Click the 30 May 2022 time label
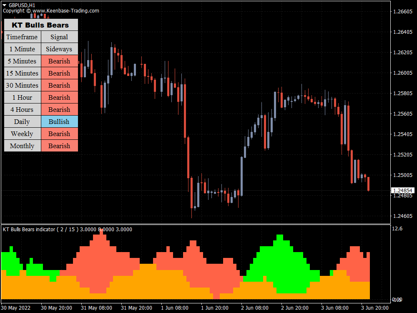417x313 pixels. (x=16, y=308)
